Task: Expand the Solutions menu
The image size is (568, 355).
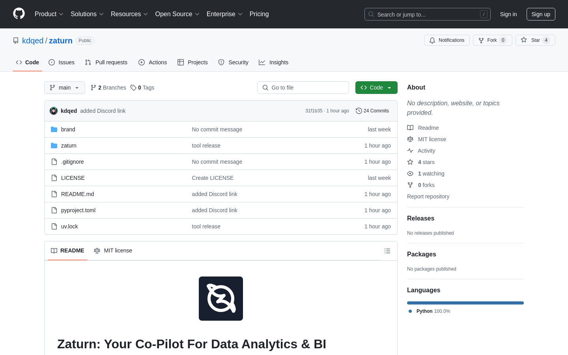Action: (x=87, y=14)
